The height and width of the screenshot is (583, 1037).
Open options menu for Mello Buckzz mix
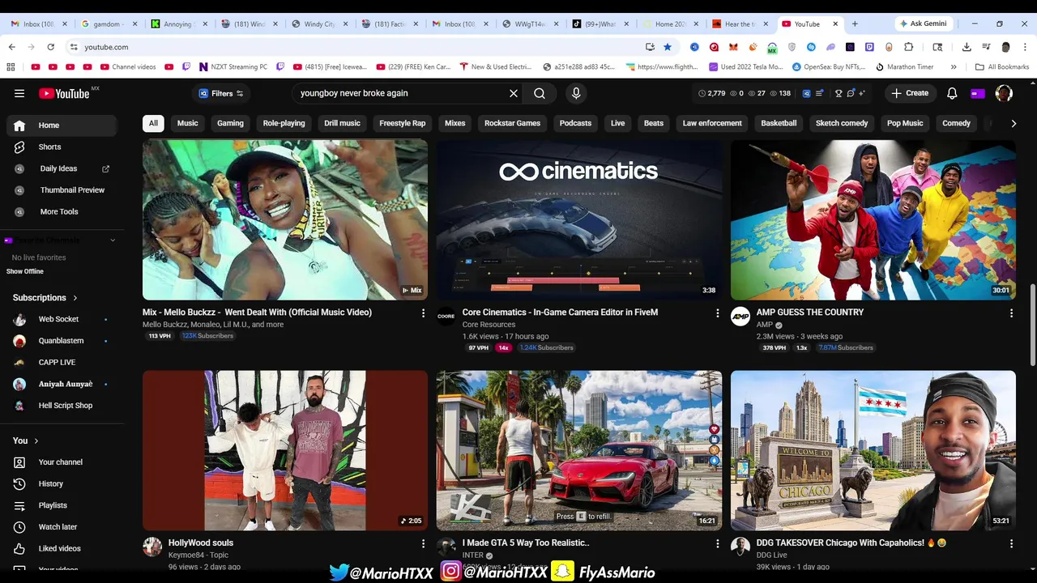click(423, 313)
